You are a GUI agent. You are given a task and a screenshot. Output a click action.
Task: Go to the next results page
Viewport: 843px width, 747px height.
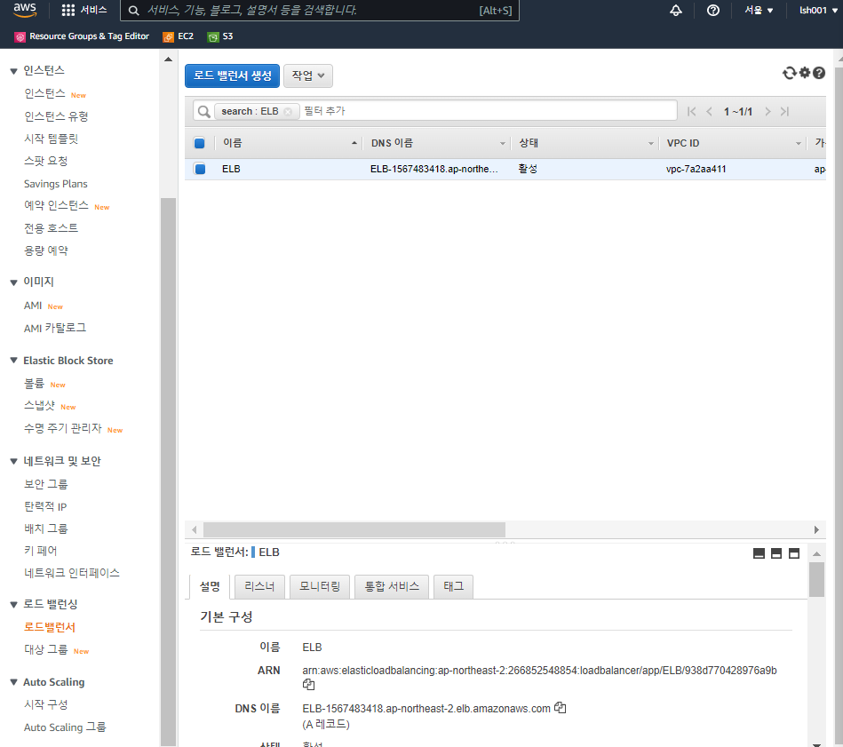(x=767, y=112)
